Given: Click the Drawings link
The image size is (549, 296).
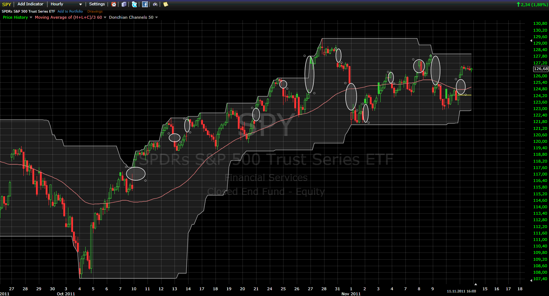Looking at the screenshot, I should coord(95,12).
